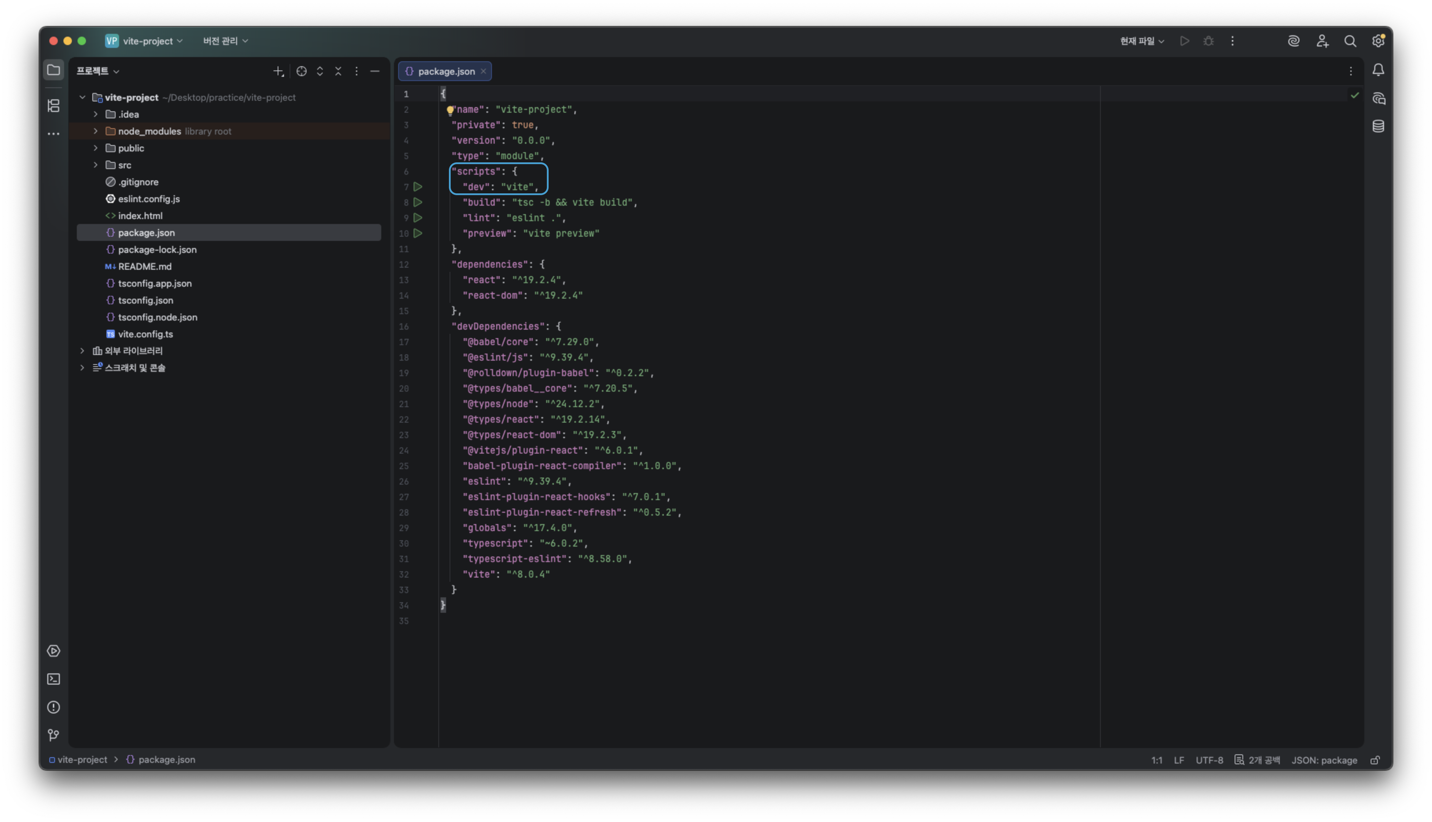Expand the src folder
The height and width of the screenshot is (822, 1432).
click(x=95, y=165)
